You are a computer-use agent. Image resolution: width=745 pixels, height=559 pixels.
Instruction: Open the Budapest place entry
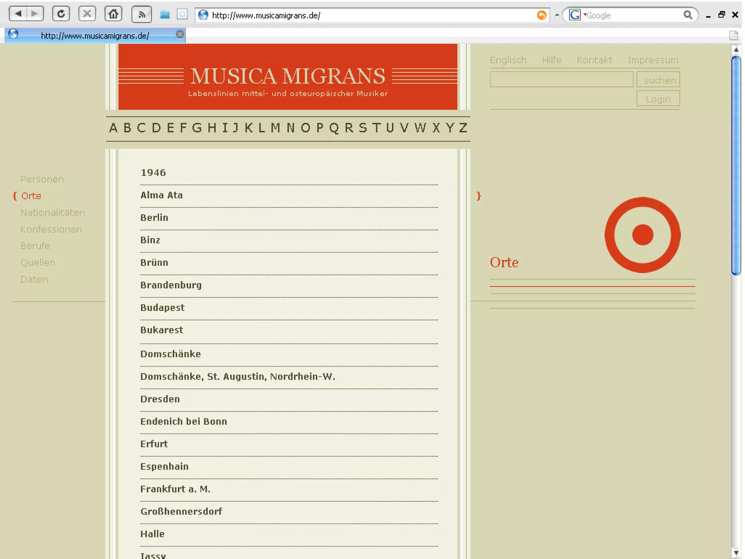pyautogui.click(x=162, y=308)
